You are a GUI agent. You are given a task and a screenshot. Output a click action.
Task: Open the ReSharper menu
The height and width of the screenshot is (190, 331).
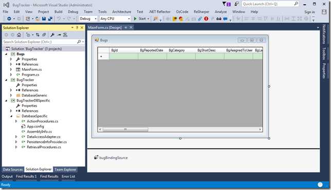[201, 12]
